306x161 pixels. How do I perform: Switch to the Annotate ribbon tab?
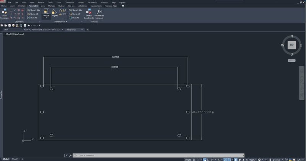[21, 6]
